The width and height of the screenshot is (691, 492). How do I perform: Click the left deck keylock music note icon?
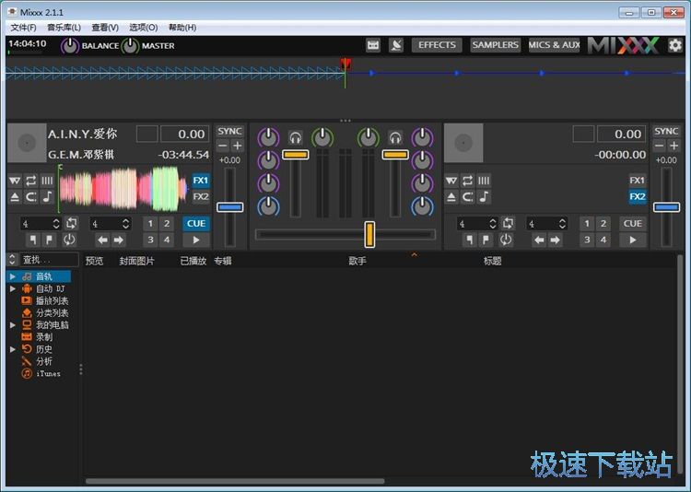[47, 197]
